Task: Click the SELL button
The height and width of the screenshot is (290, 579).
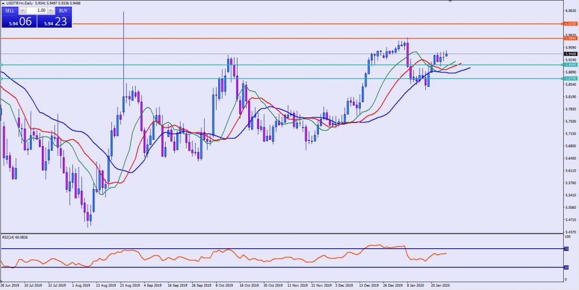Action: (10, 11)
